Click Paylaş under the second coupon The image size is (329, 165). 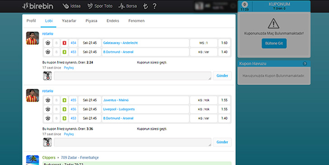(69, 134)
